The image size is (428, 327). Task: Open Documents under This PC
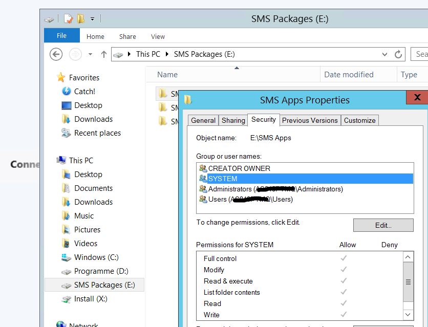pos(93,188)
